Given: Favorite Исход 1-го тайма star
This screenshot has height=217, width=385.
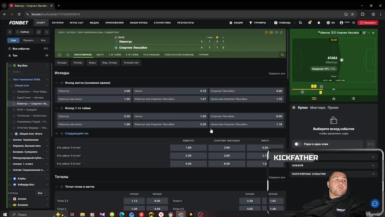Looking at the screenshot, I should click(62, 108).
